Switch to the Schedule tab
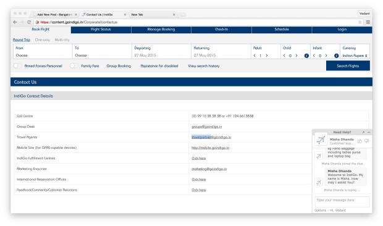This screenshot has width=383, height=226. [282, 29]
